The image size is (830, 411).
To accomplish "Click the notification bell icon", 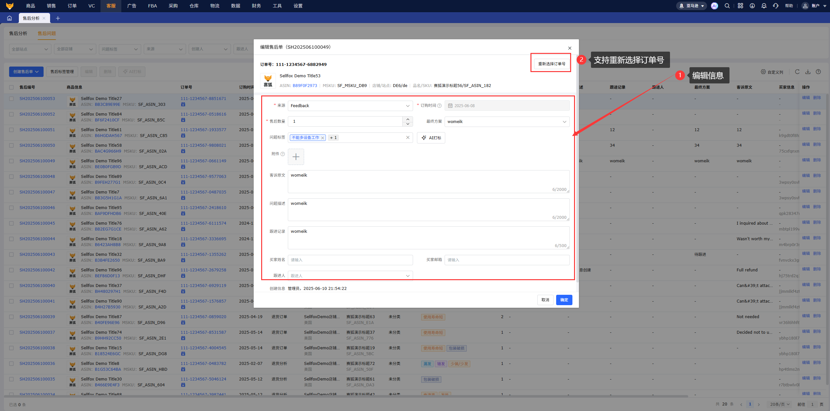I will pos(764,6).
